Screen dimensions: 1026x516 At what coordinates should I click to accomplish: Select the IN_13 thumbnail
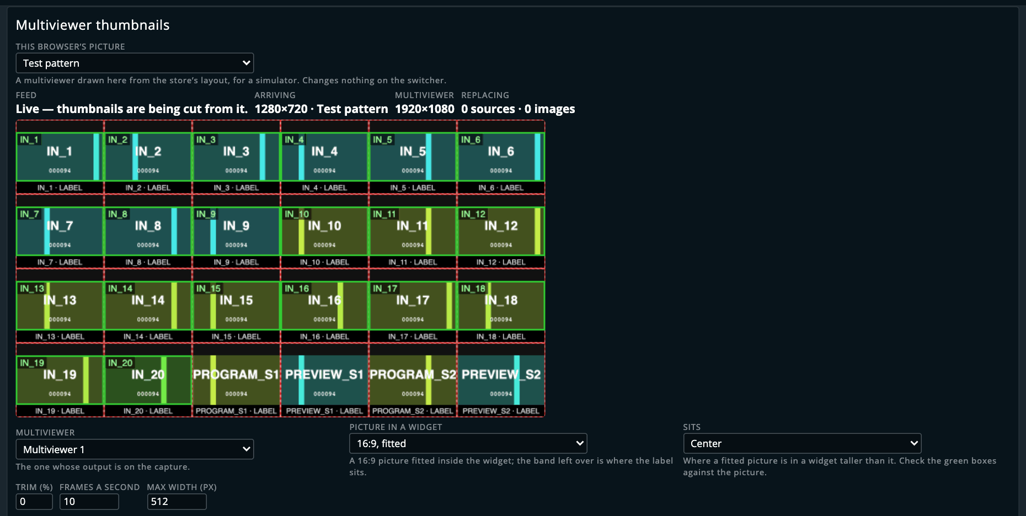coord(60,305)
